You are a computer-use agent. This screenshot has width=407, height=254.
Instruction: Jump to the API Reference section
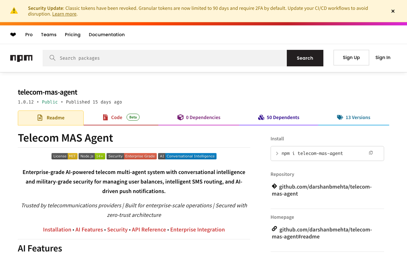149,230
